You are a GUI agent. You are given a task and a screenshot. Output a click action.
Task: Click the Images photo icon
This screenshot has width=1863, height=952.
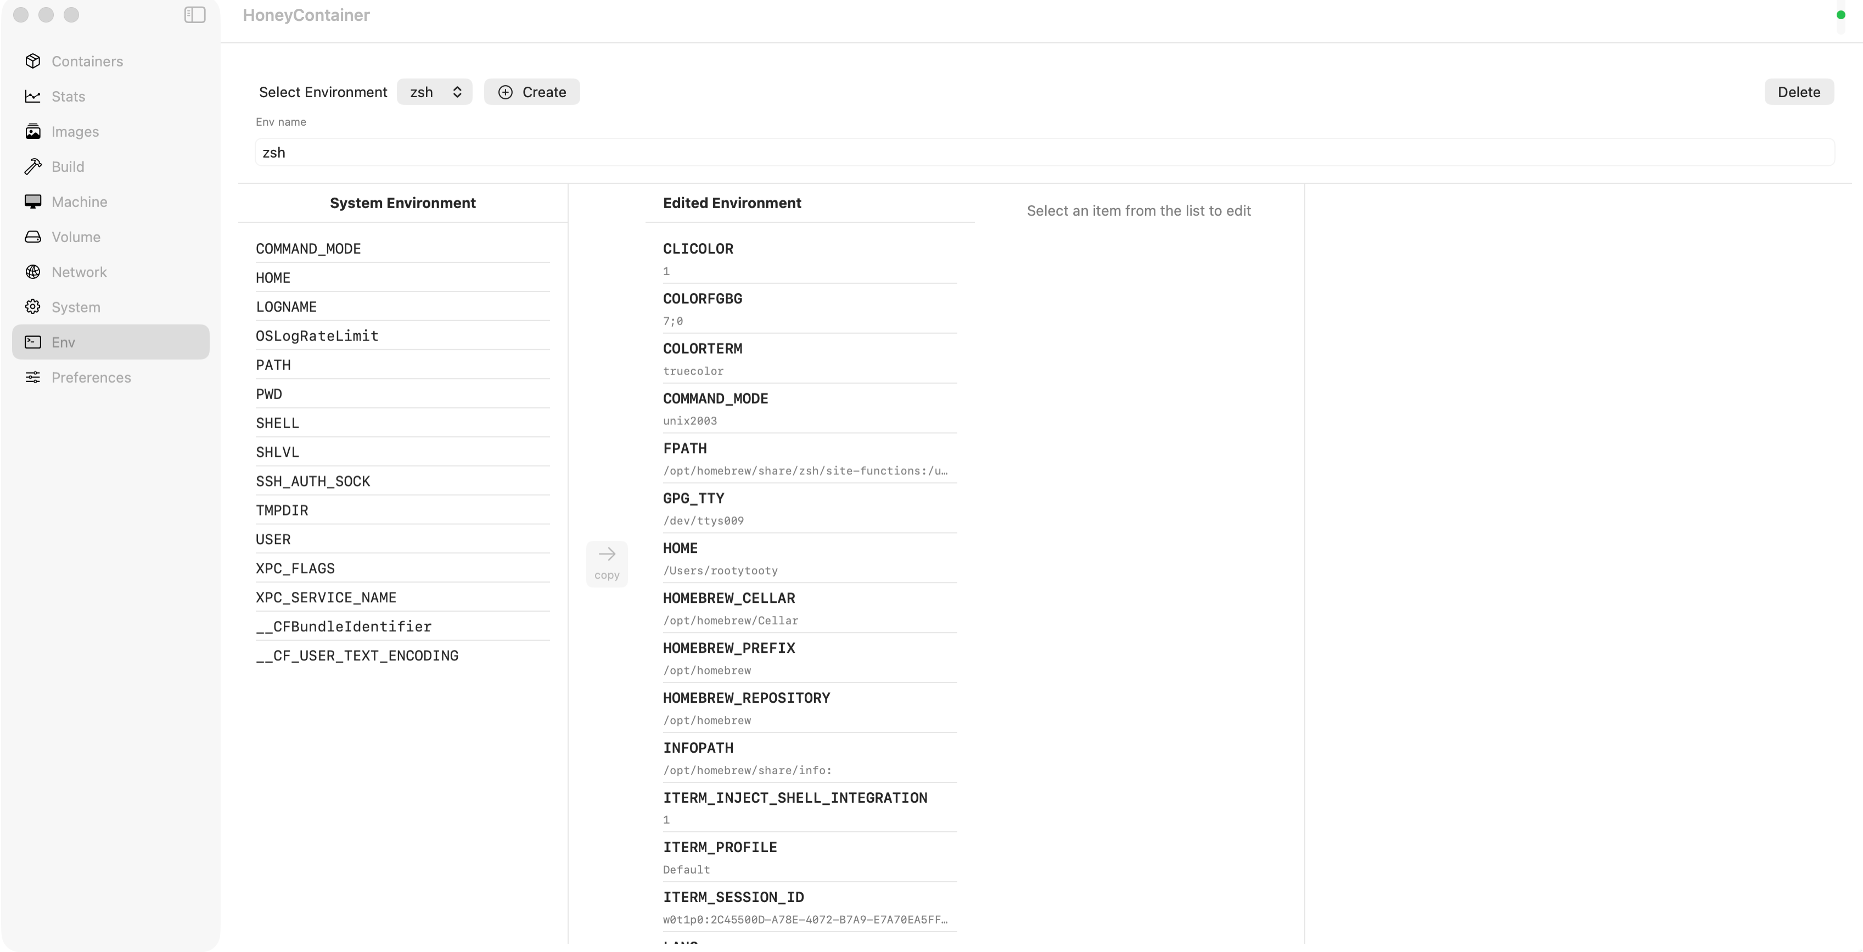click(32, 132)
